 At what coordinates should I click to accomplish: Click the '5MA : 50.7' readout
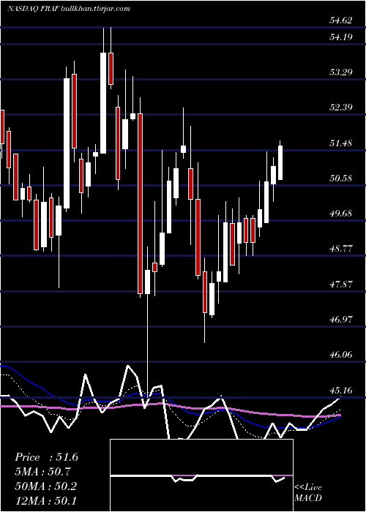click(x=43, y=472)
